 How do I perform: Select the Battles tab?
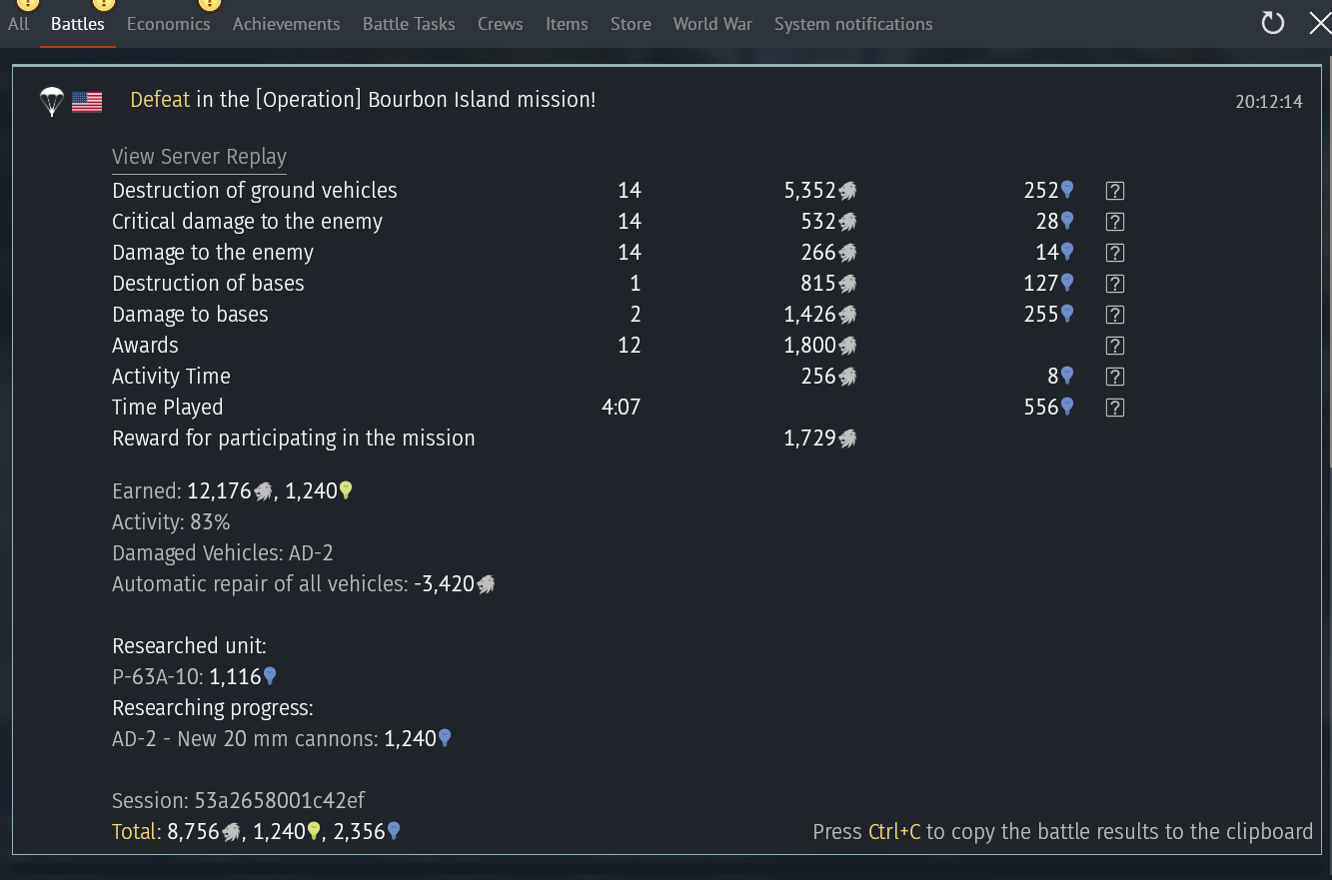click(78, 24)
